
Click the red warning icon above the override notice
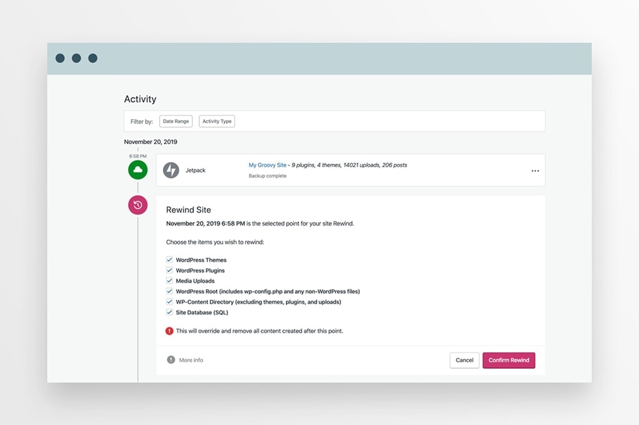168,331
